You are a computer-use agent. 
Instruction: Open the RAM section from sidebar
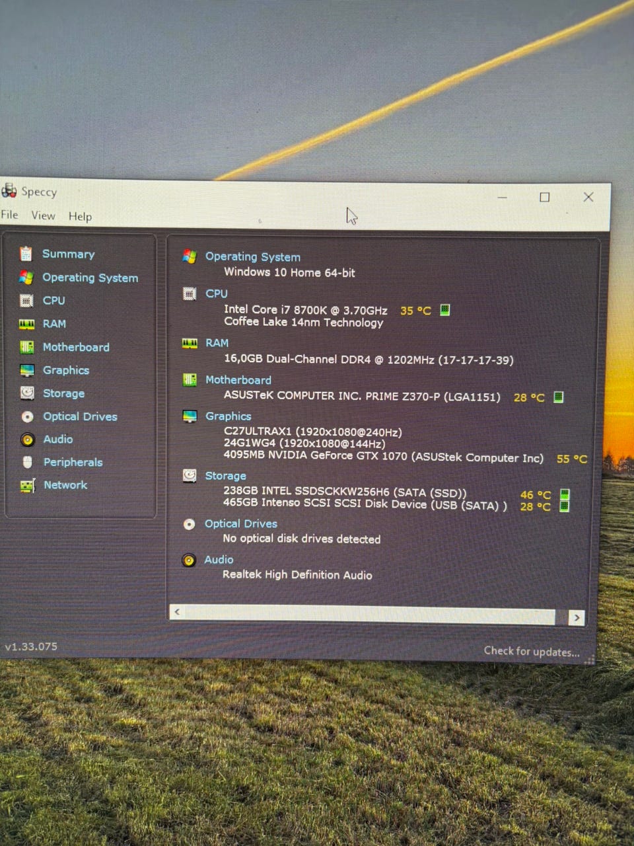pyautogui.click(x=54, y=324)
